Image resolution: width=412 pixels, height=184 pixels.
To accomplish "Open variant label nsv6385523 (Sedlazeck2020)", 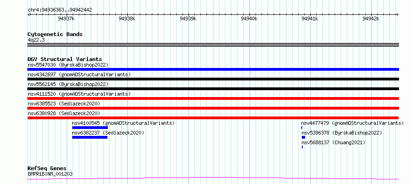I will 64,104.
